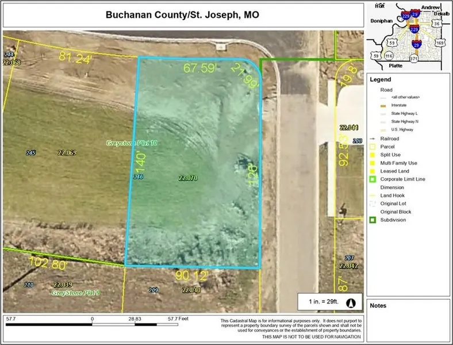Select the parcel labeled 22.069
This screenshot has height=345, width=453.
pyautogui.click(x=67, y=152)
